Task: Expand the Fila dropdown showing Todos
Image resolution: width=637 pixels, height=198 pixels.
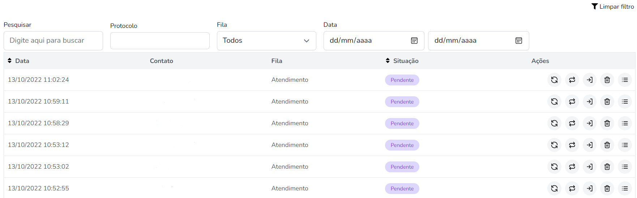Action: 266,41
